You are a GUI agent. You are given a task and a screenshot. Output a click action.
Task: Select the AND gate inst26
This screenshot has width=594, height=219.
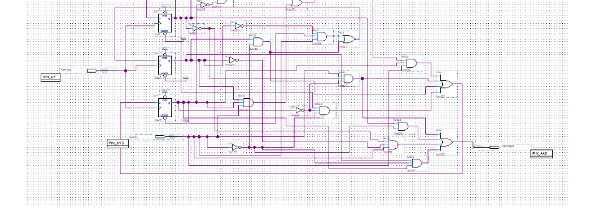tap(411, 63)
